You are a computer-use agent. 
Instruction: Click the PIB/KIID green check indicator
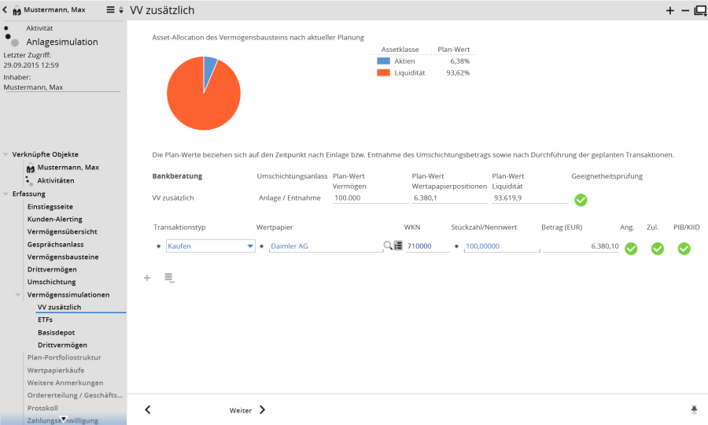pyautogui.click(x=684, y=249)
